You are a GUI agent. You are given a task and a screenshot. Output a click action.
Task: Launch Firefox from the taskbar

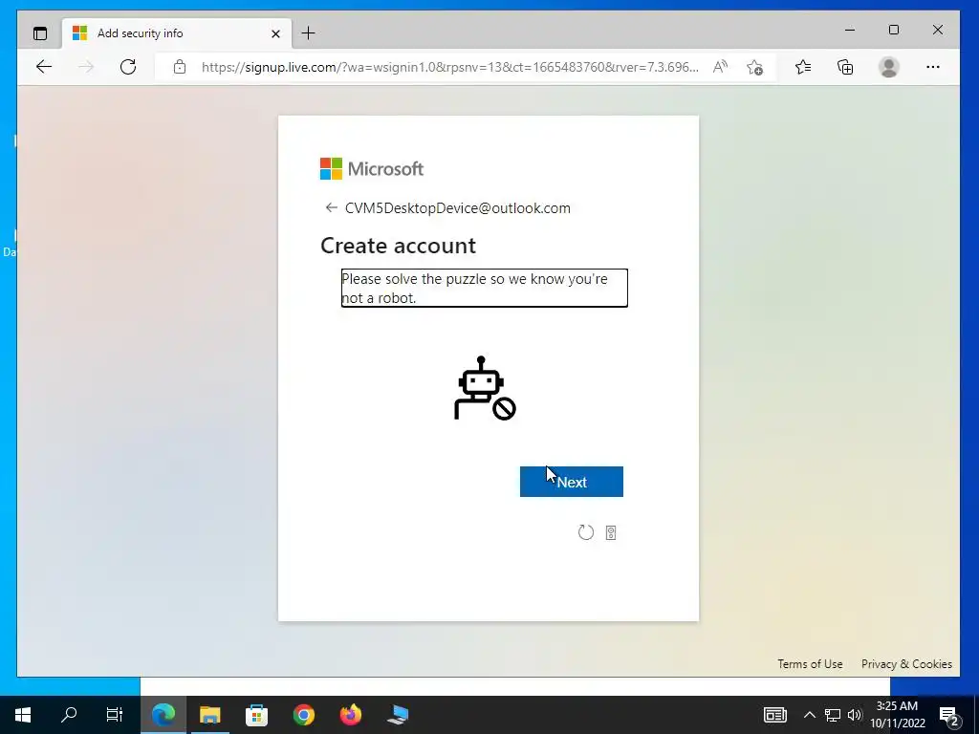(x=350, y=715)
